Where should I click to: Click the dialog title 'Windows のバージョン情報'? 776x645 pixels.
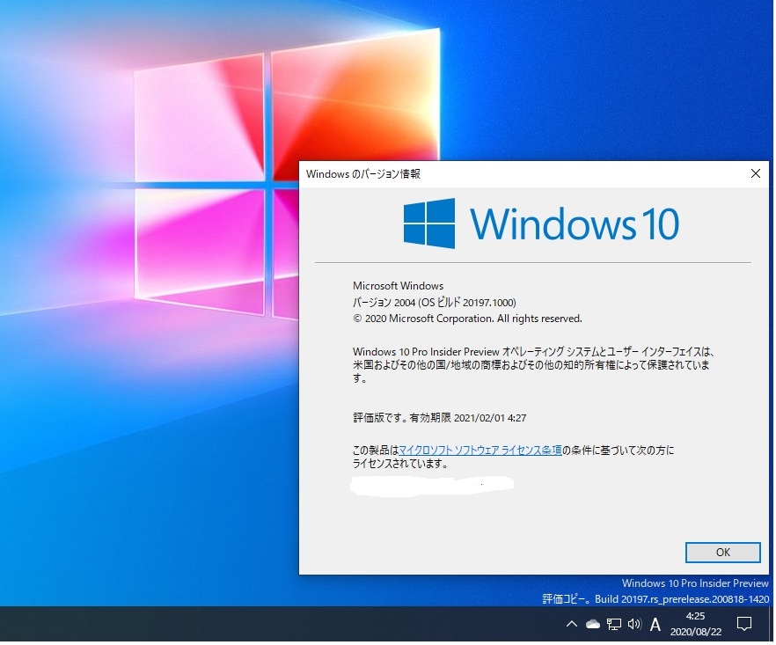pyautogui.click(x=363, y=174)
